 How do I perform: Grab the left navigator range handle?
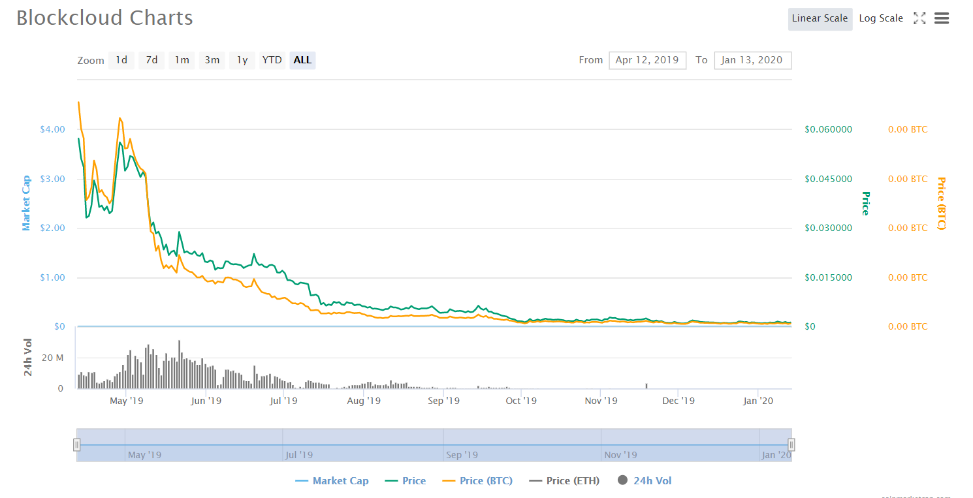[x=76, y=445]
